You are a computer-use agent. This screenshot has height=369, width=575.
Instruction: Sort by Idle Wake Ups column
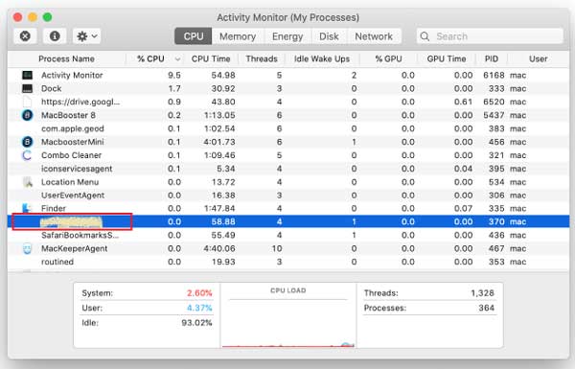click(322, 58)
